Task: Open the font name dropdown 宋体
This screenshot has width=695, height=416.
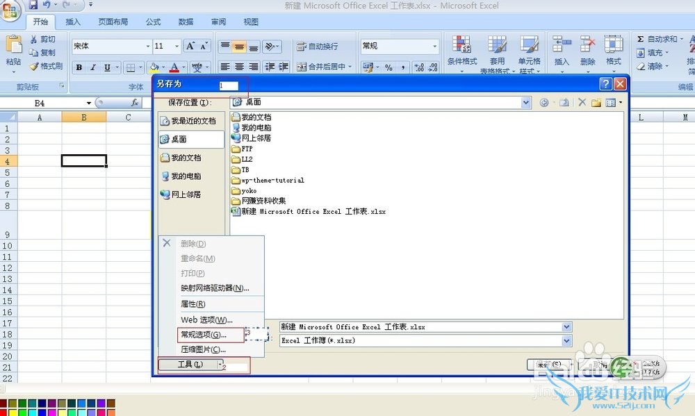Action: coord(147,46)
